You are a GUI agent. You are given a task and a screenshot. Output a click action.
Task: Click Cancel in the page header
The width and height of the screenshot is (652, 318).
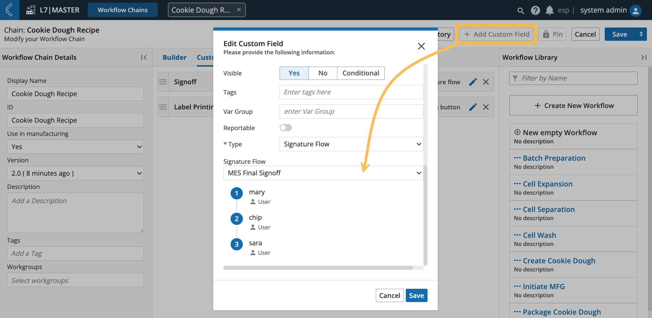[585, 34]
